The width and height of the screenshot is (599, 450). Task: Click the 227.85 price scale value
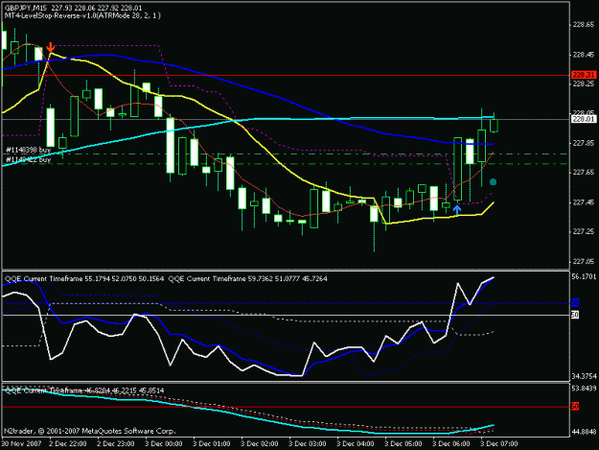click(x=584, y=143)
